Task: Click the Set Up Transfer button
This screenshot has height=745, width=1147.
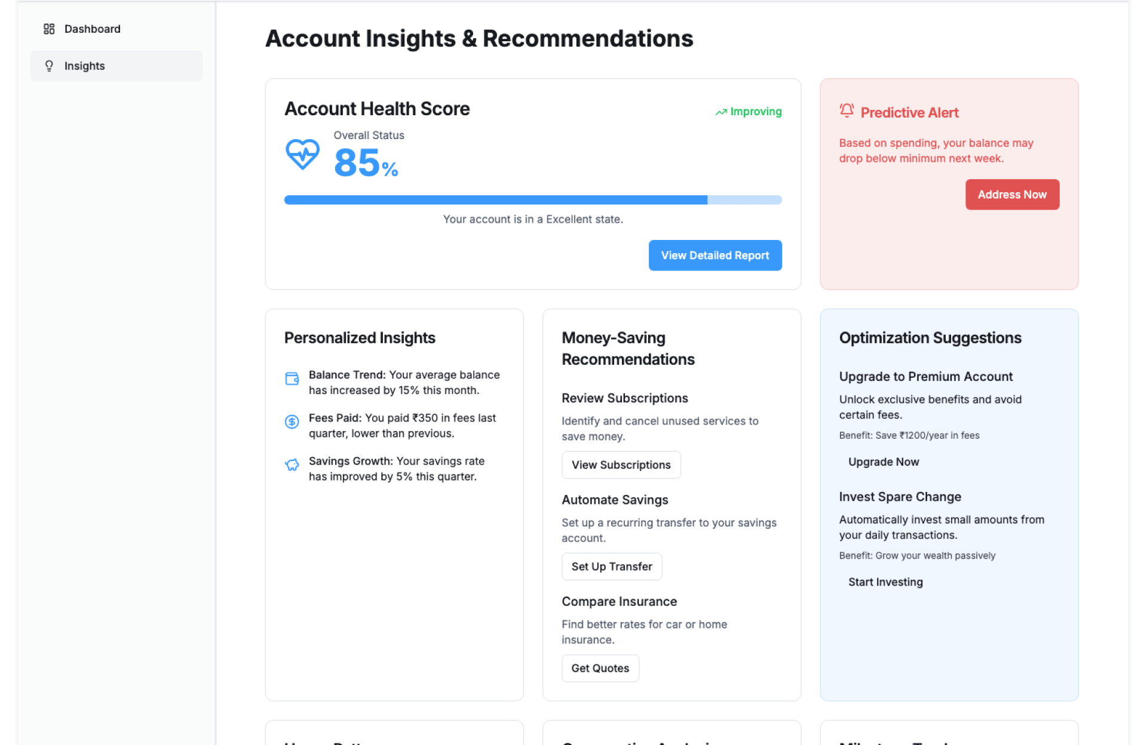Action: pyautogui.click(x=611, y=567)
